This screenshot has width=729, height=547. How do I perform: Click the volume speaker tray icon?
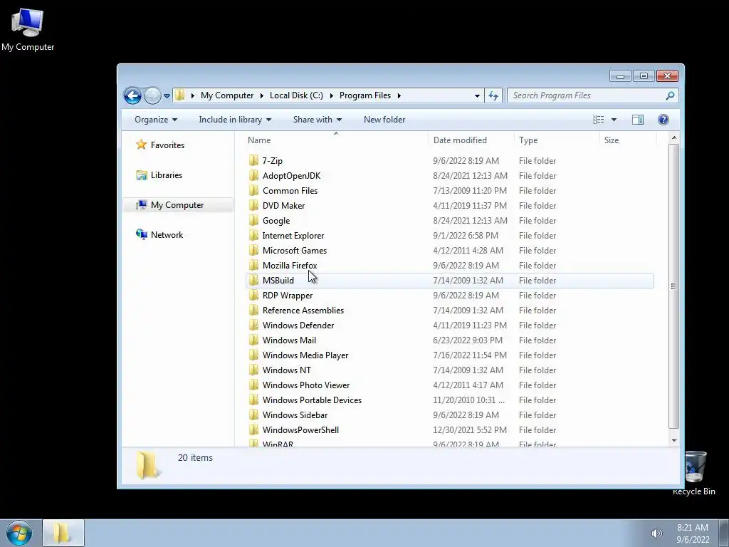point(656,533)
